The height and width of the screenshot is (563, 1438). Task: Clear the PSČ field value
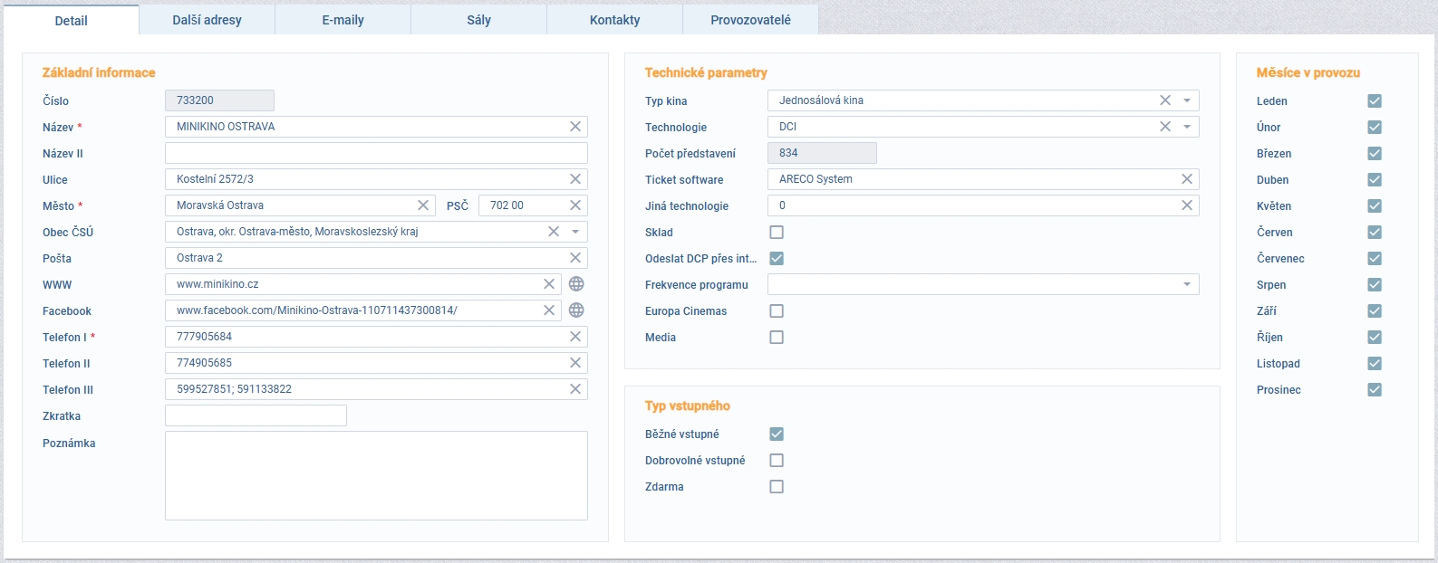pyautogui.click(x=575, y=205)
